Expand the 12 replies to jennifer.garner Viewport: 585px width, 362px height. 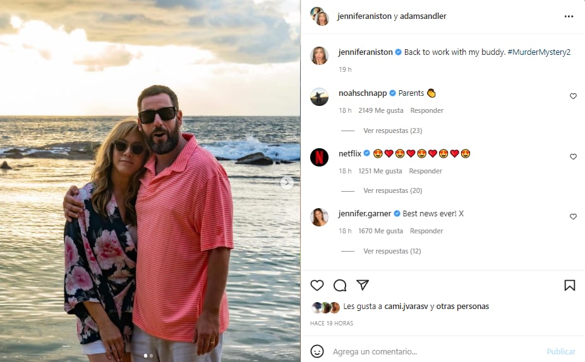(x=392, y=251)
